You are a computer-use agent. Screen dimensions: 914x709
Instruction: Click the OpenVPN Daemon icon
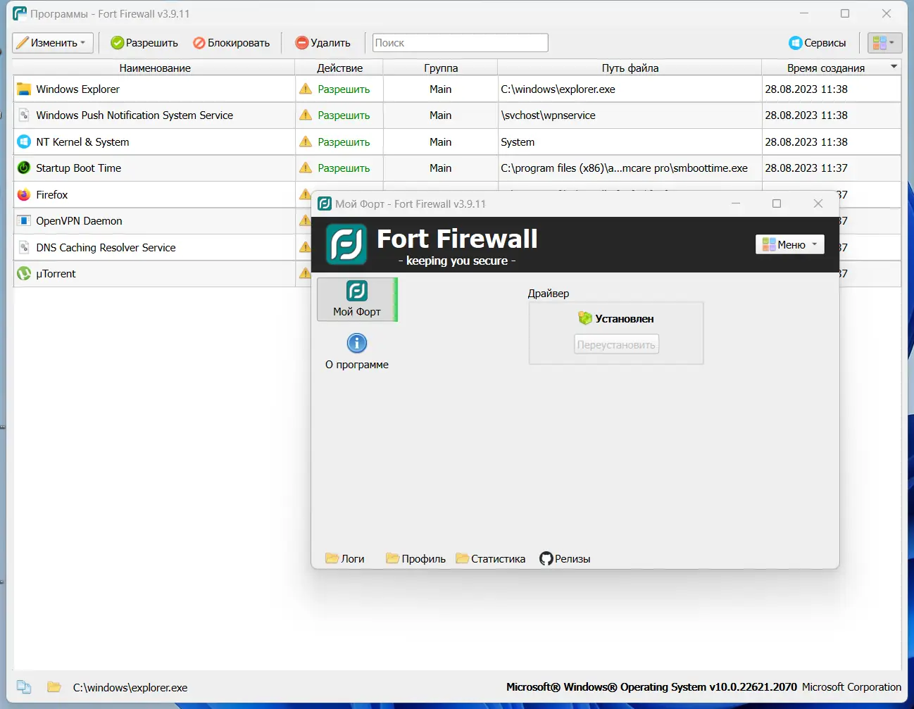coord(24,220)
